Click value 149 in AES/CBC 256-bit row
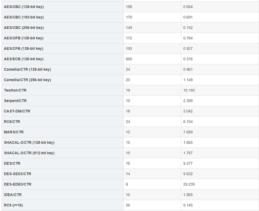The width and height of the screenshot is (259, 211). (129, 28)
